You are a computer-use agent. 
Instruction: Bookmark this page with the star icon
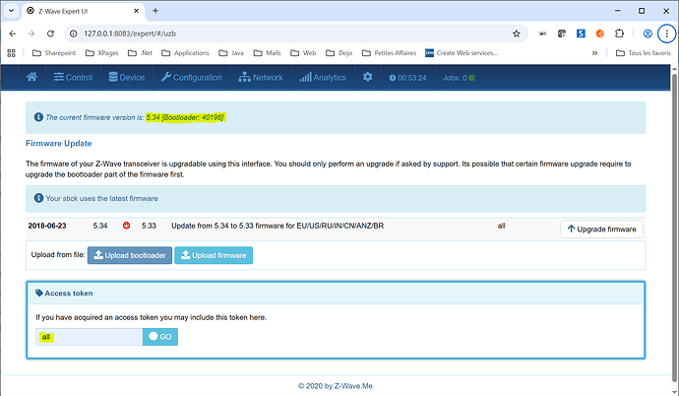tap(517, 33)
